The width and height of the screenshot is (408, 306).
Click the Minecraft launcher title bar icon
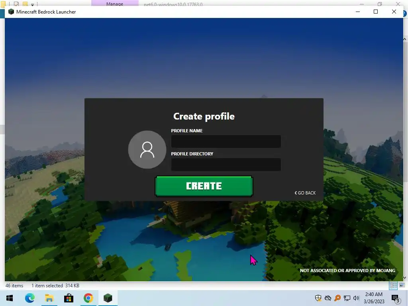click(x=11, y=12)
